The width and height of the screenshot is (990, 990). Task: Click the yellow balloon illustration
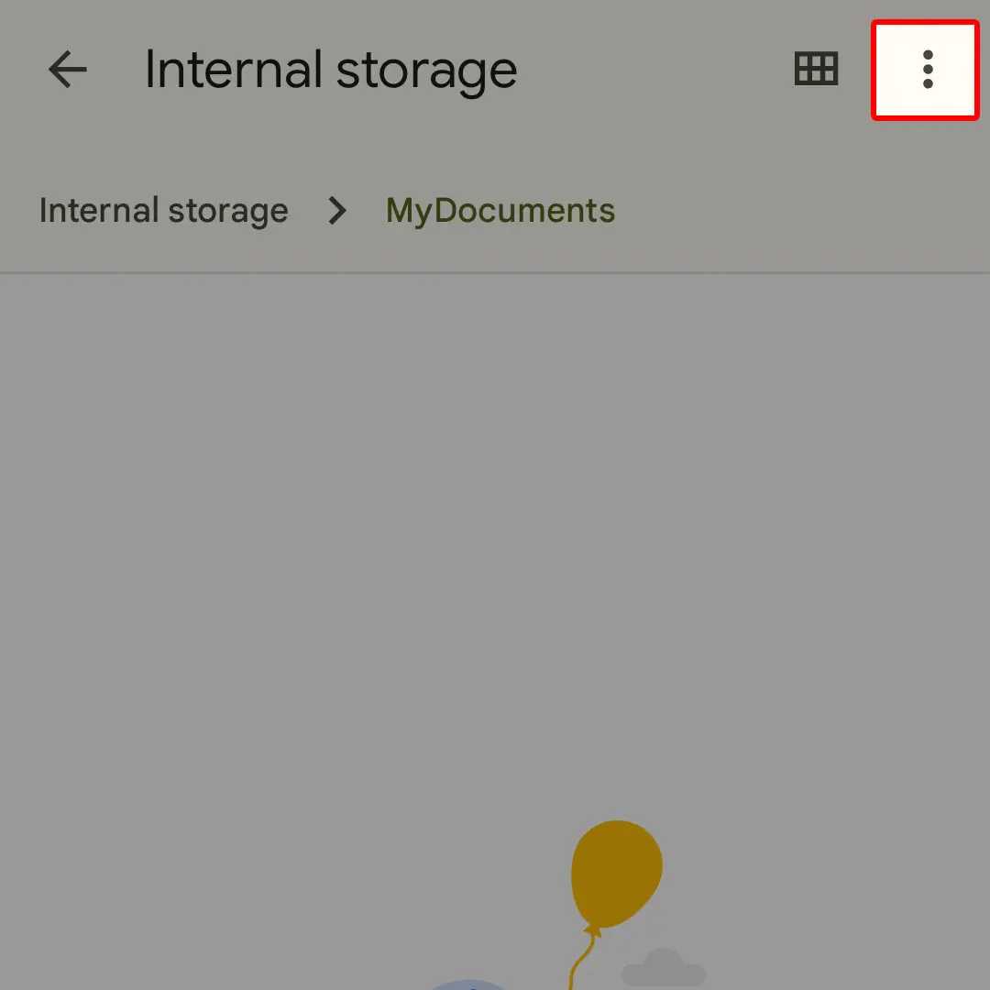coord(616,873)
